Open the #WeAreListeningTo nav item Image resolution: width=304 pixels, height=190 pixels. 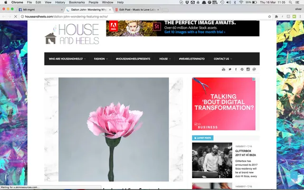192,59
